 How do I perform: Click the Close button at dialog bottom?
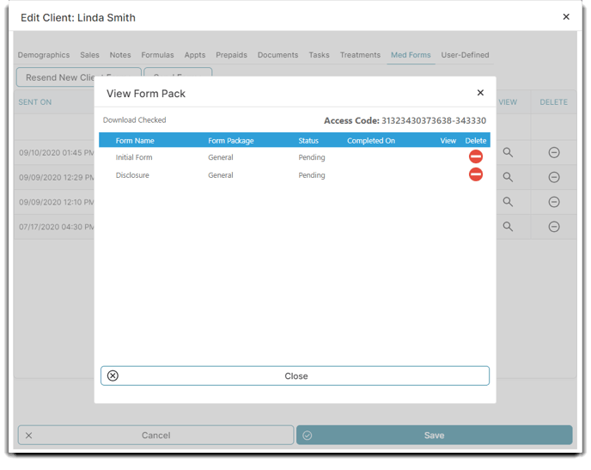point(295,375)
